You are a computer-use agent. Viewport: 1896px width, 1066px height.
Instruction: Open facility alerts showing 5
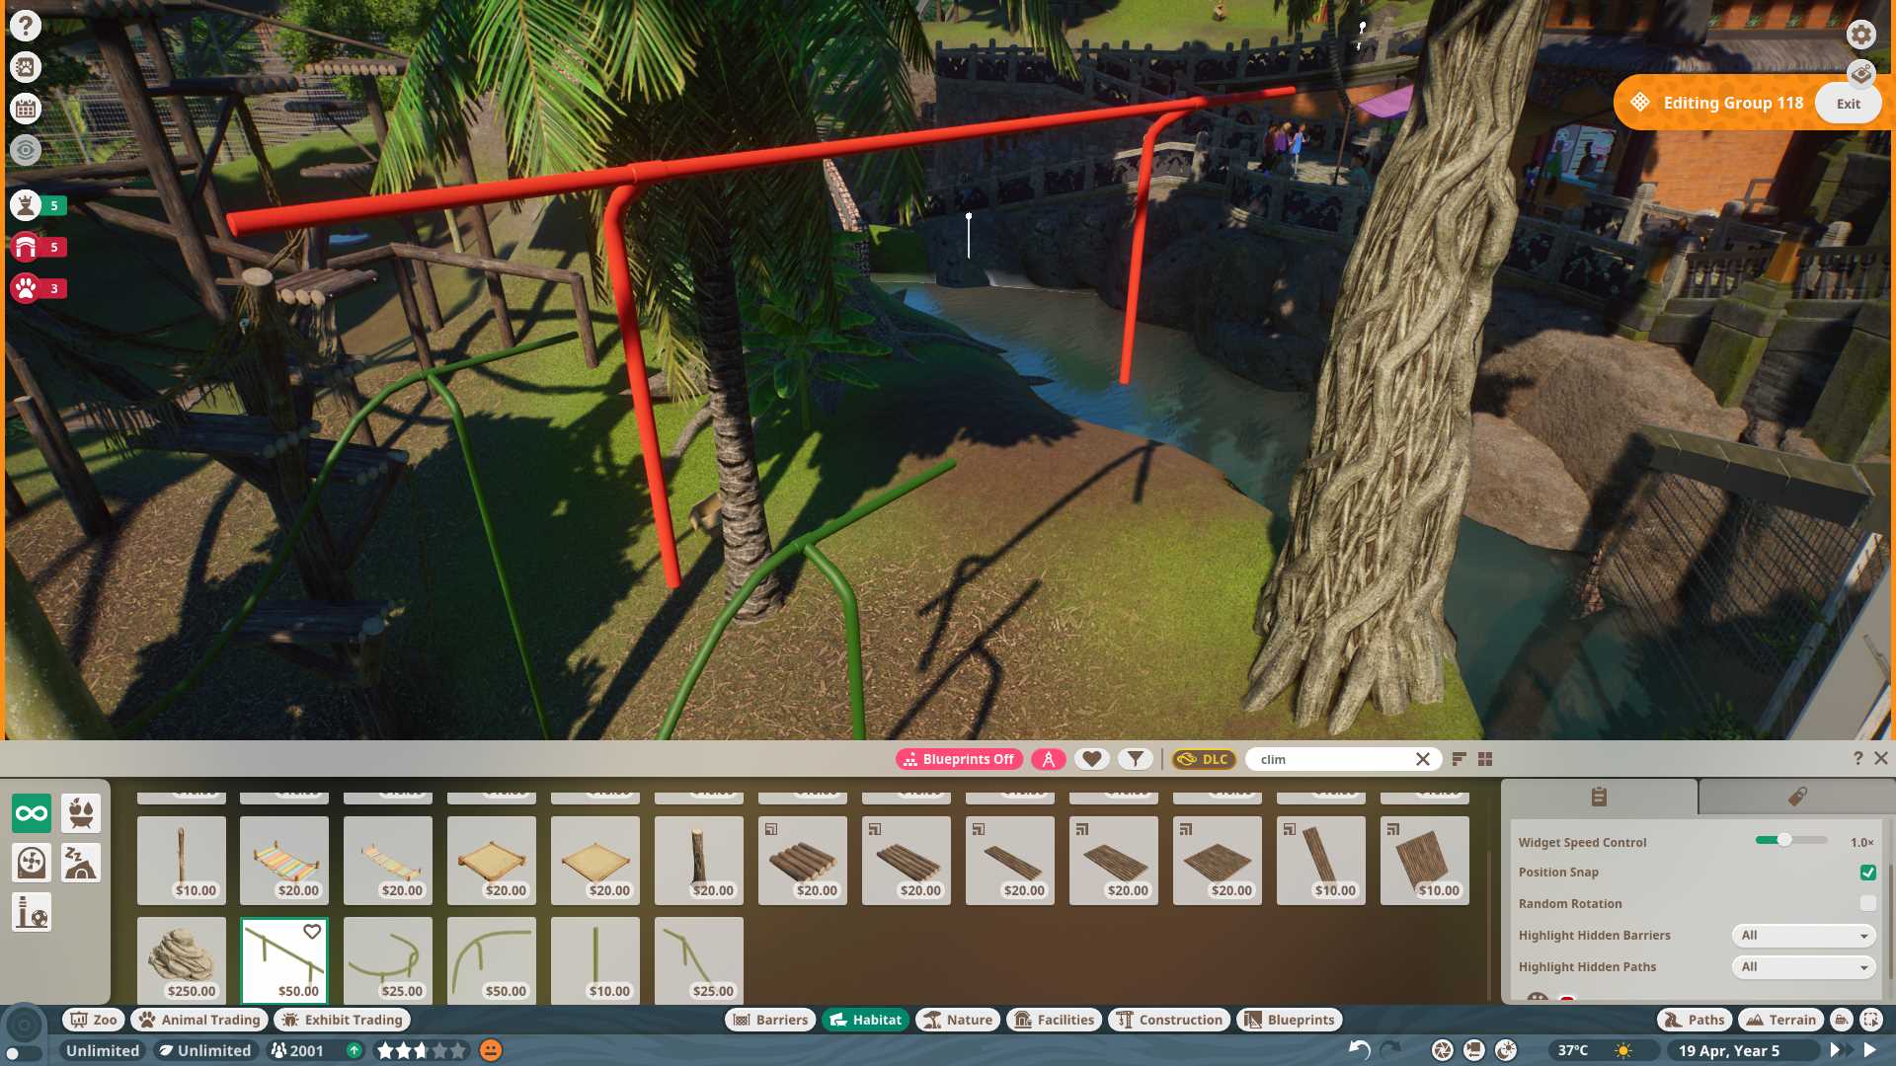pyautogui.click(x=39, y=247)
